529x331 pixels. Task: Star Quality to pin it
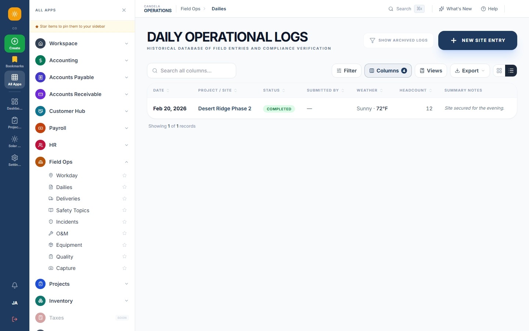tap(125, 257)
